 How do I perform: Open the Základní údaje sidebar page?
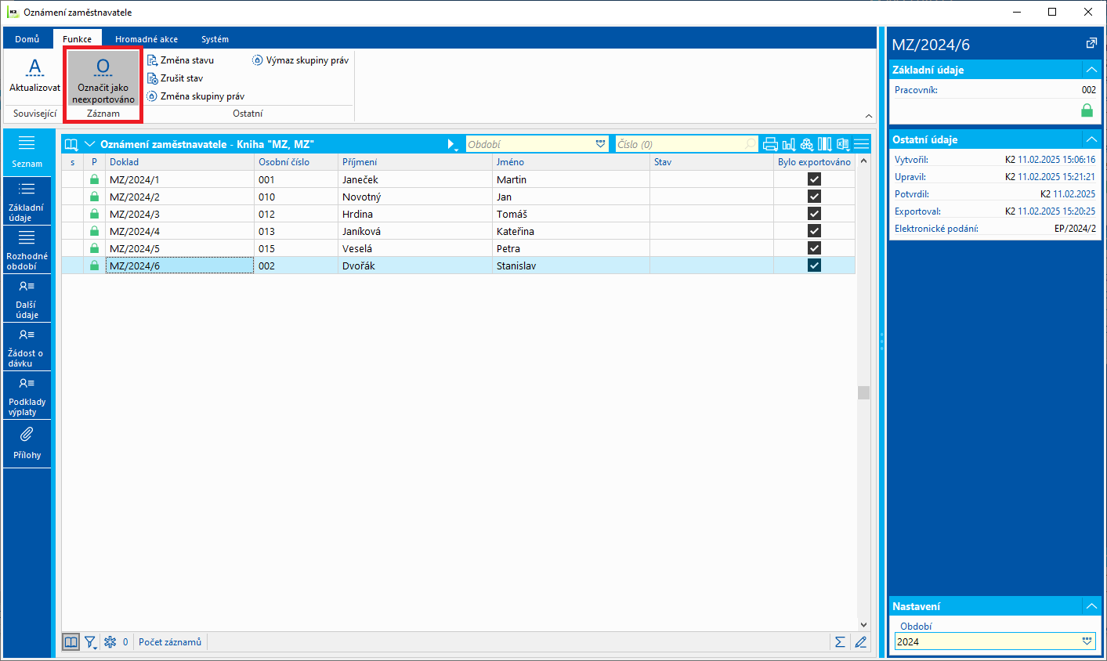27,201
